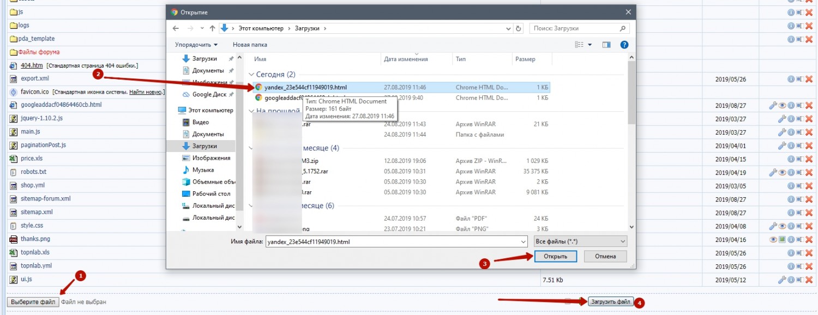Click the help question mark icon in dialog
Viewport: 818px width, 315px height.
[x=624, y=45]
